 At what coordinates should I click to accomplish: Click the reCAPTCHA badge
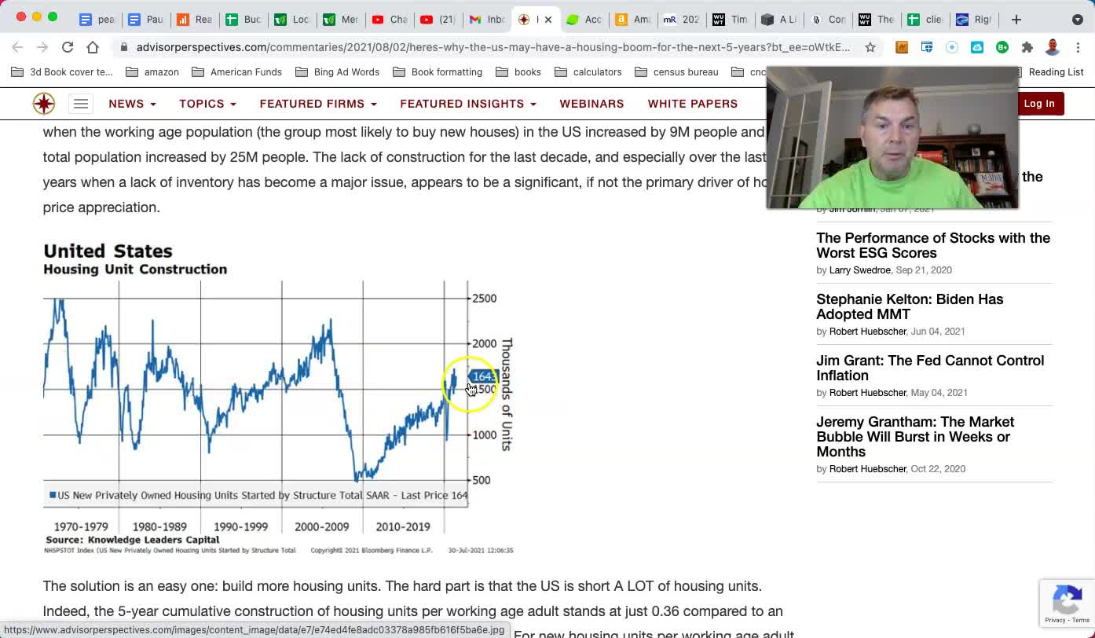click(x=1067, y=603)
